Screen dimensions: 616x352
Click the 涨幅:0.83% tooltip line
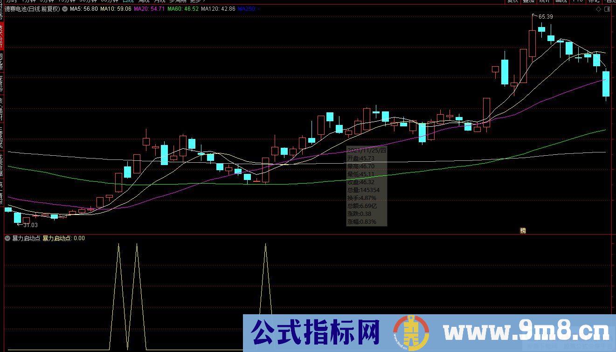tap(362, 222)
